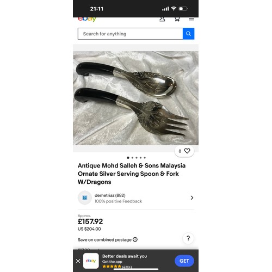Show combined postage info icon
Viewport: 272px width, 272px height.
point(135,239)
